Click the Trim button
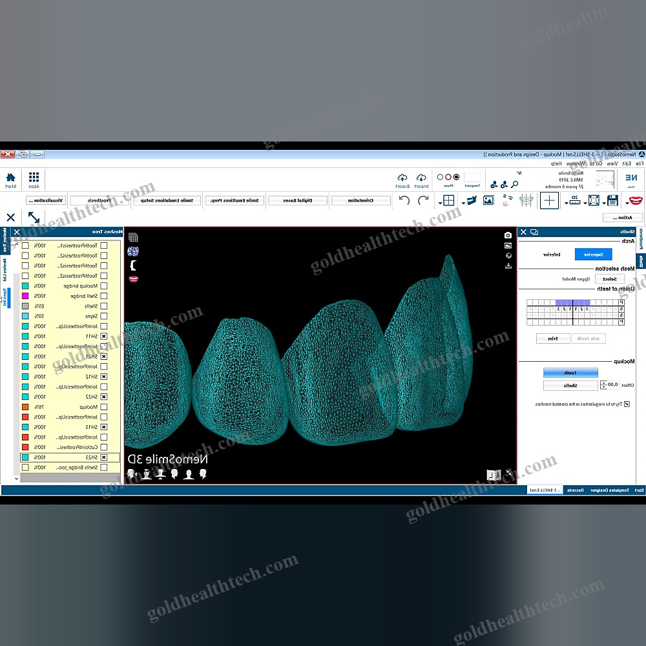The width and height of the screenshot is (646, 646). [x=554, y=339]
